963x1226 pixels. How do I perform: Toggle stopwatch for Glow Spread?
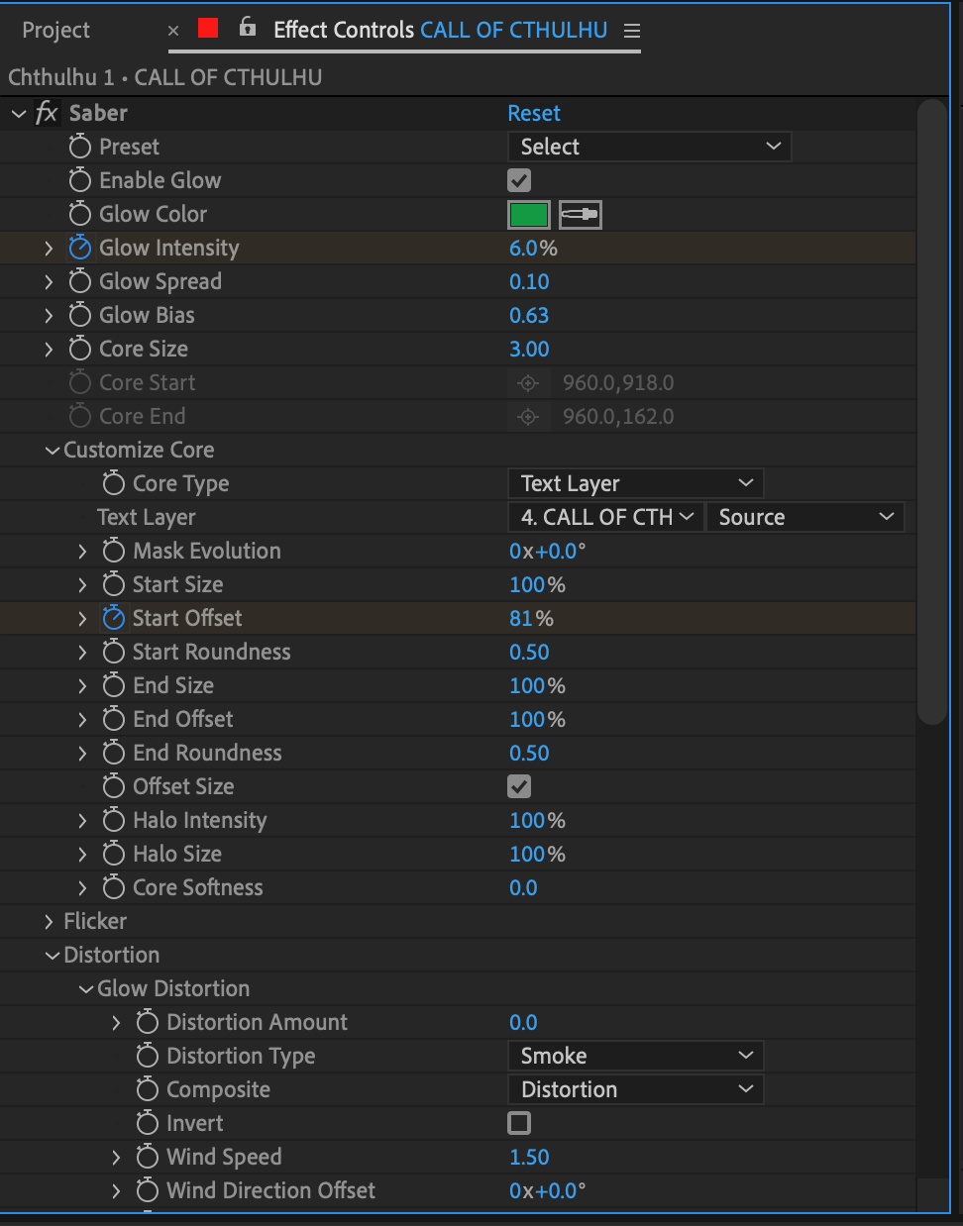[80, 281]
